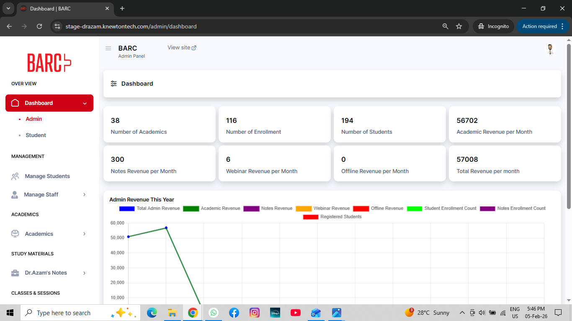Hide the Academic Revenue chart series

pyautogui.click(x=191, y=209)
